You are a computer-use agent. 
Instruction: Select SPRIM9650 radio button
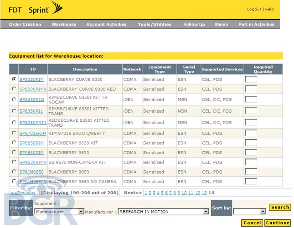tap(14, 171)
